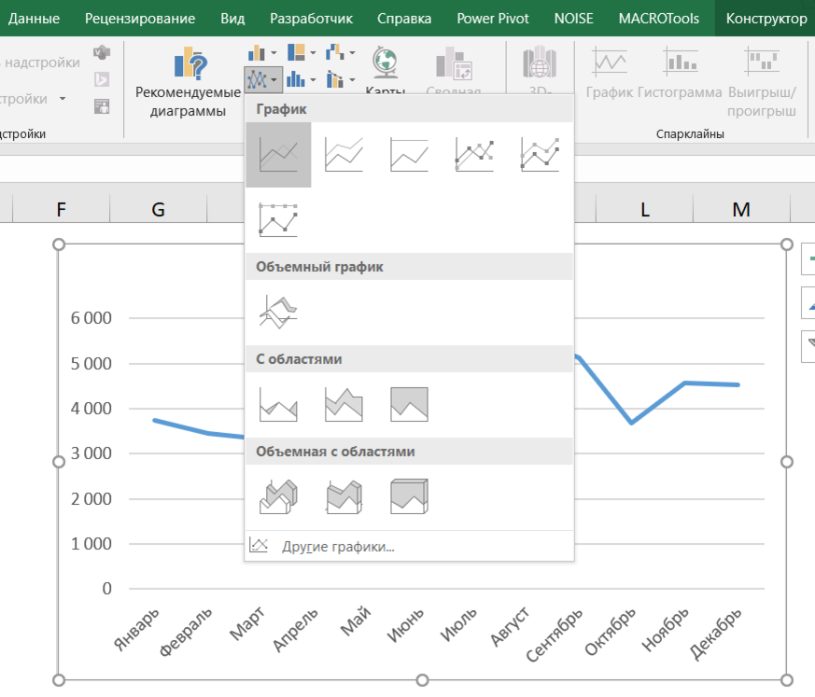Pick the 3-D 100% Stacked Area chart
Screen dimensions: 815x697
pos(409,497)
